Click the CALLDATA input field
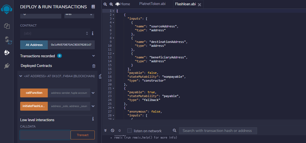This screenshot has height=143, width=306. tap(45, 135)
